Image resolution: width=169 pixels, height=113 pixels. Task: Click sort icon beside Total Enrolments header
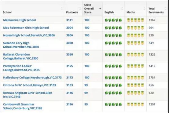click(x=166, y=9)
